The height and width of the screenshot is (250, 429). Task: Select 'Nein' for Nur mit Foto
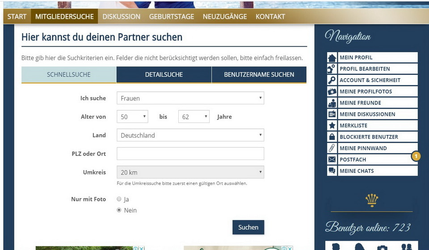pyautogui.click(x=119, y=210)
